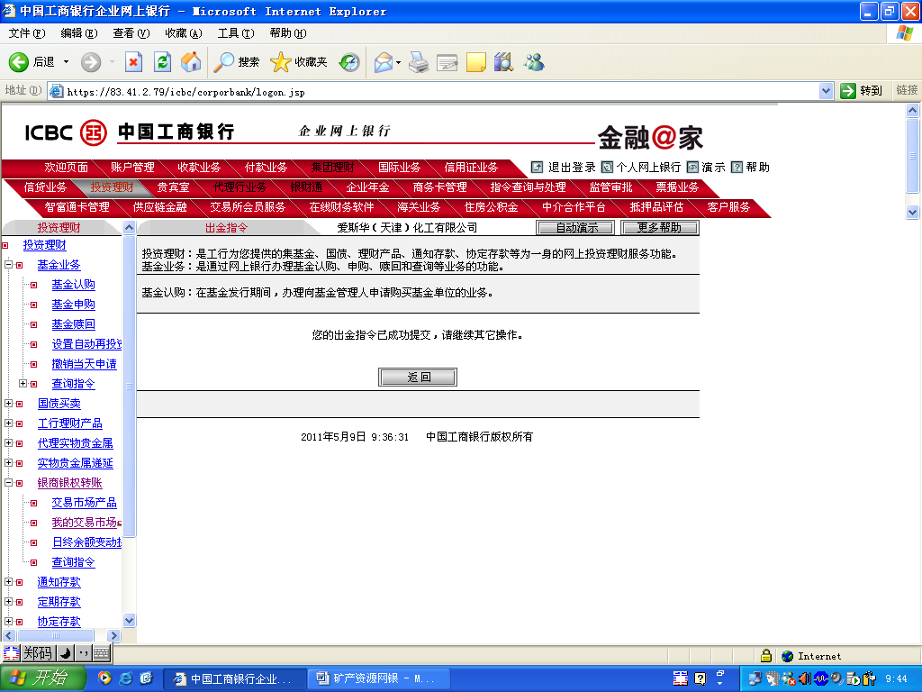Screen dimensions: 922x692
Task: Click the 退出登录 logout icon
Action: pyautogui.click(x=537, y=167)
